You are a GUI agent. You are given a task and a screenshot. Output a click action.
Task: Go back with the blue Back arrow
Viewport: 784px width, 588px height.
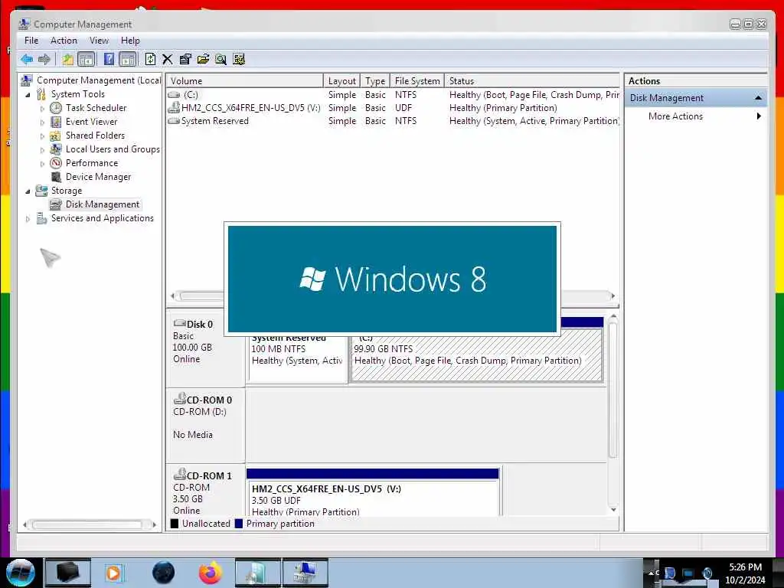[x=27, y=60]
